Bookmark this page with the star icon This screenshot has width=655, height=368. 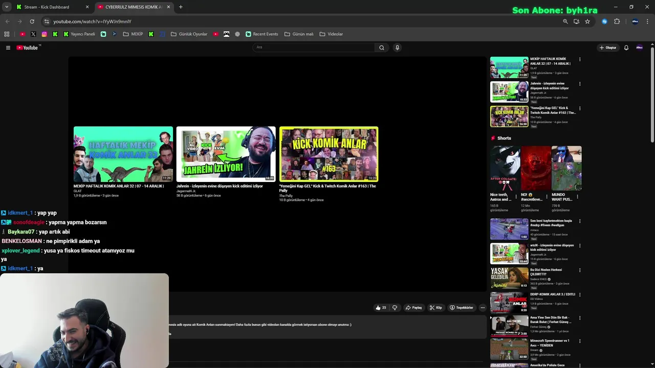[x=587, y=21]
